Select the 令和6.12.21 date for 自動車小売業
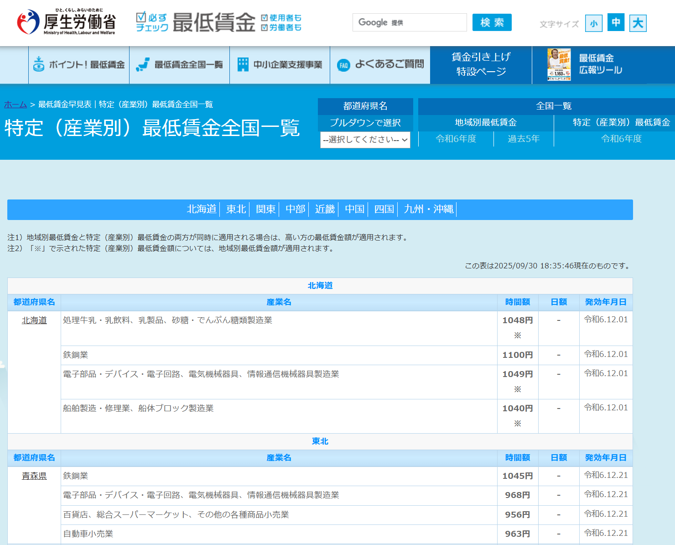675x545 pixels. click(606, 533)
